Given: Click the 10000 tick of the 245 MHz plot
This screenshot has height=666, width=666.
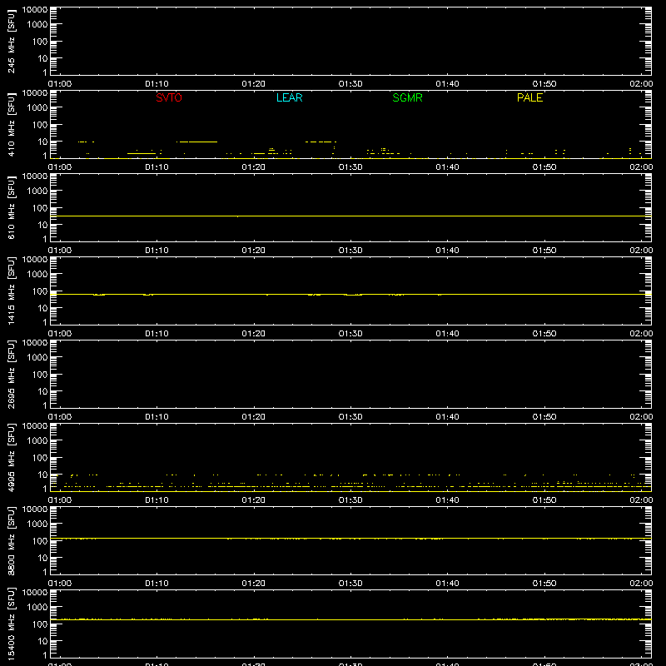Looking at the screenshot, I should 35,10.
